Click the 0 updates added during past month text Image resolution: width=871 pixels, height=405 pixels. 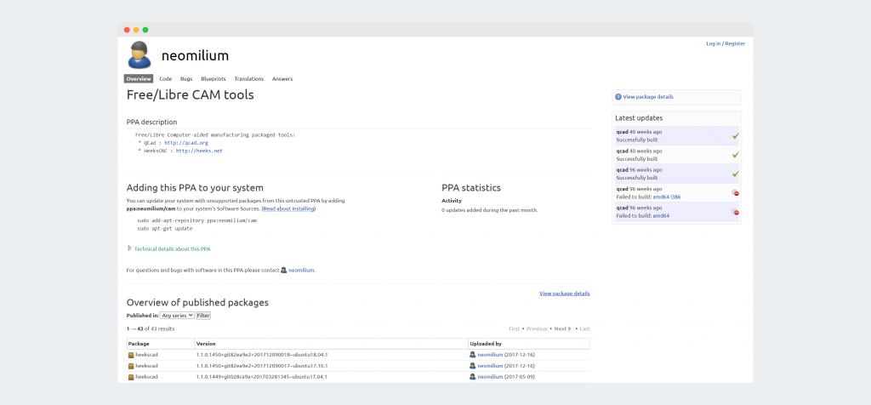coord(489,210)
